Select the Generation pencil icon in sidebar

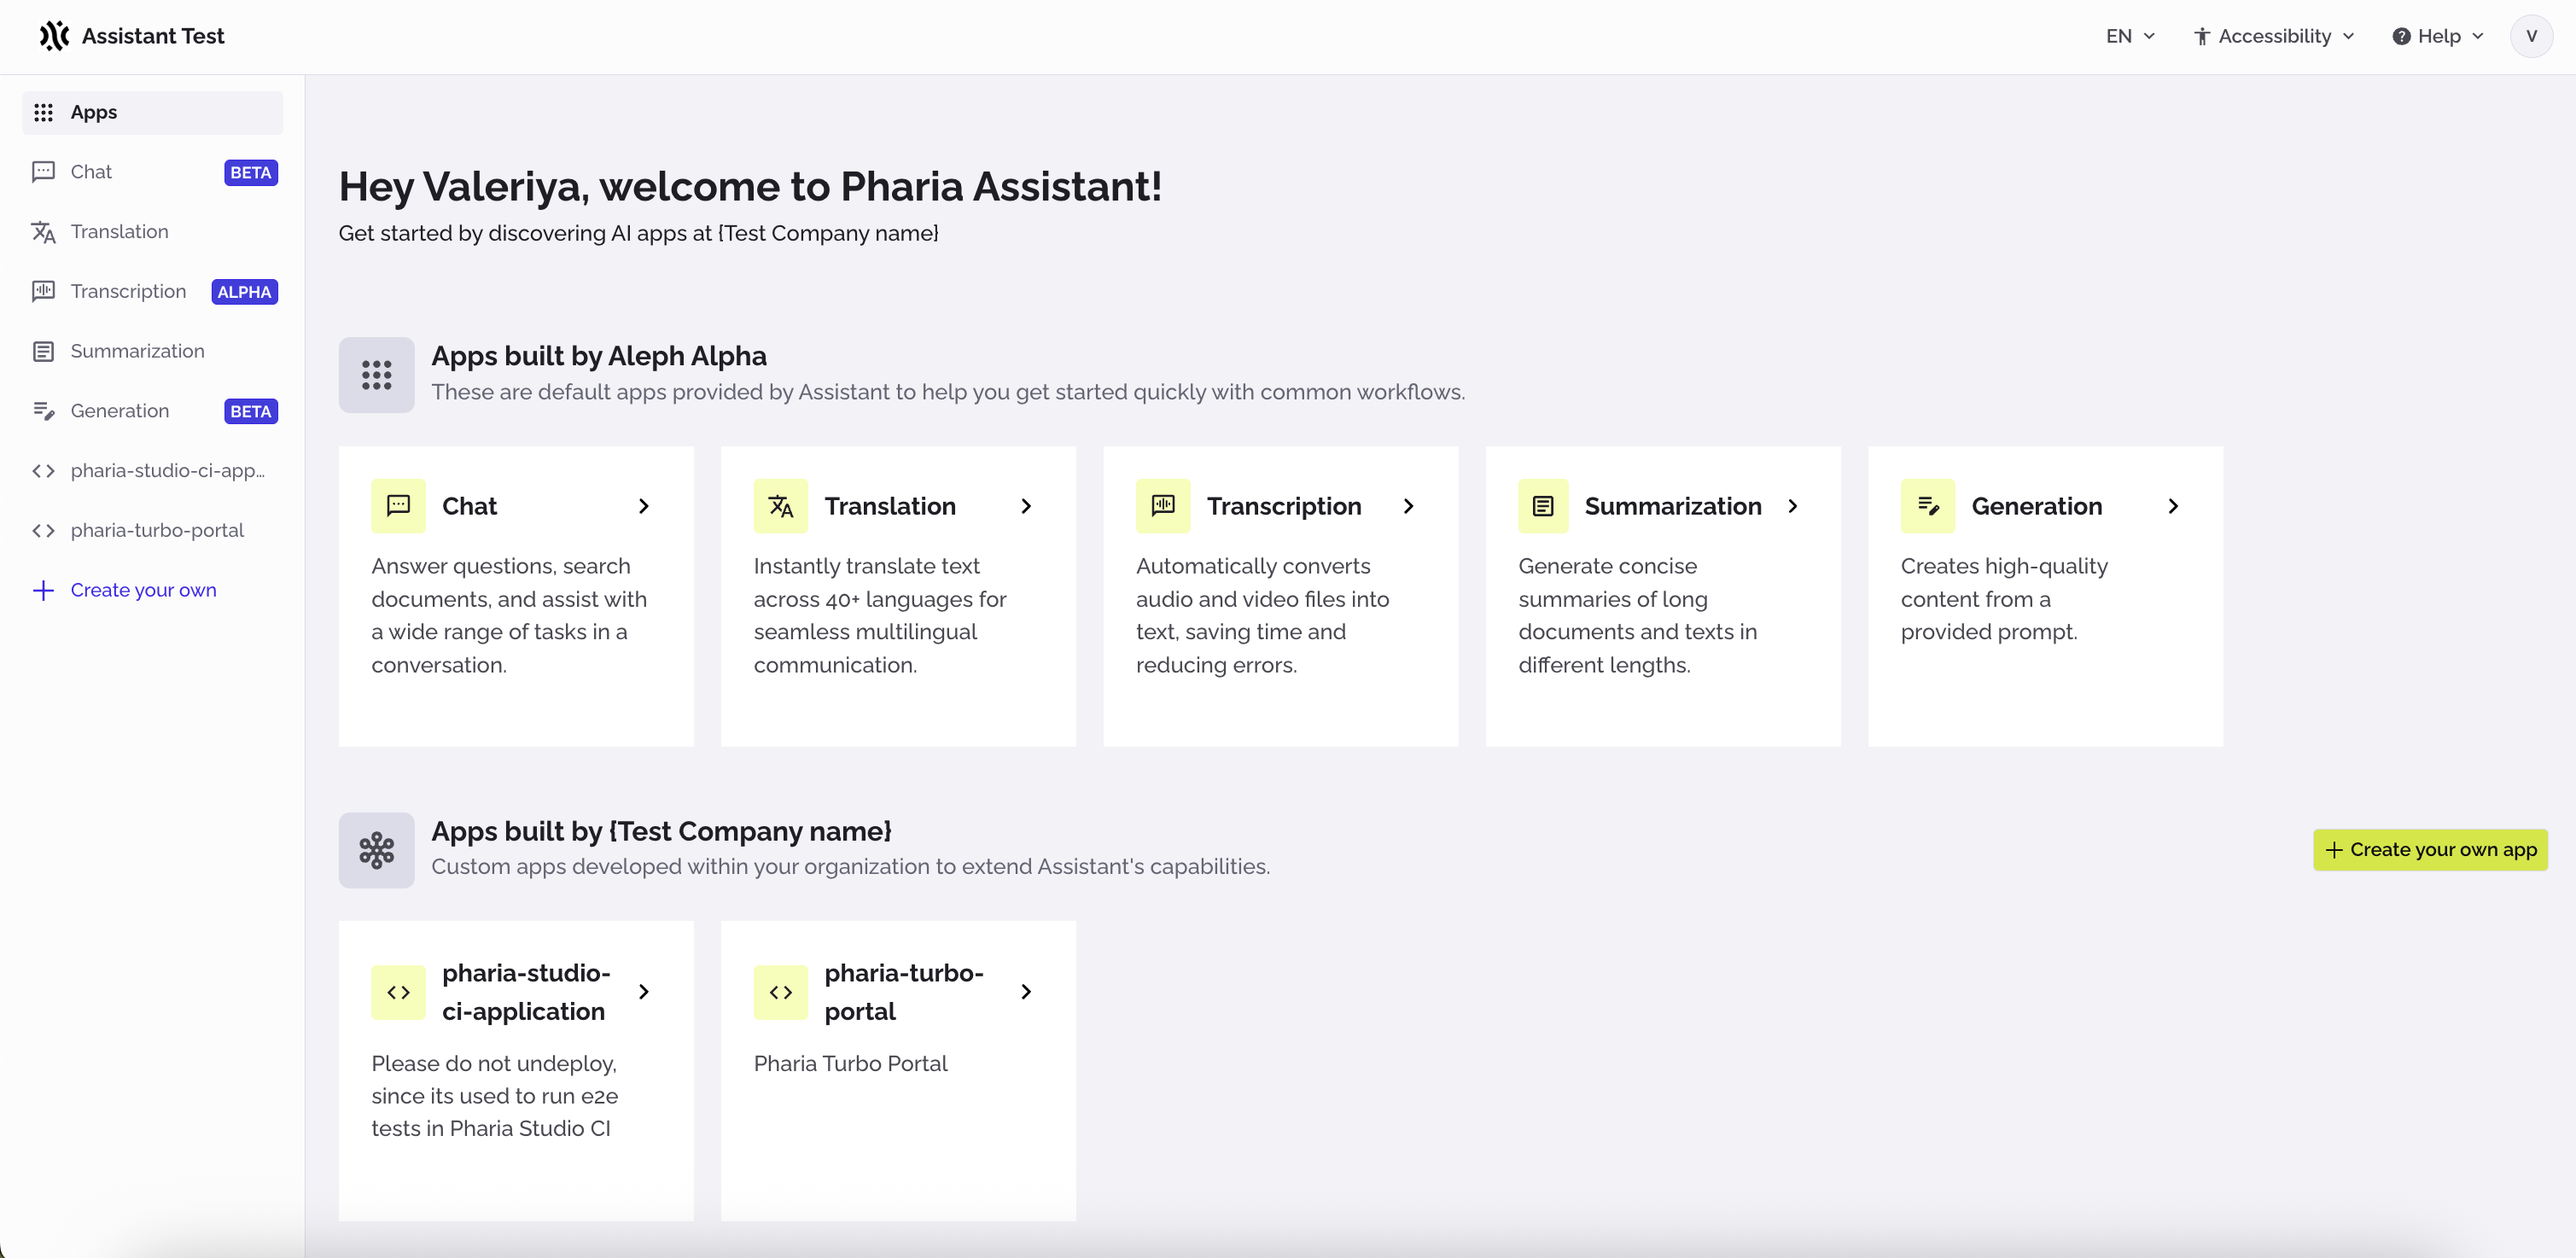pyautogui.click(x=44, y=410)
